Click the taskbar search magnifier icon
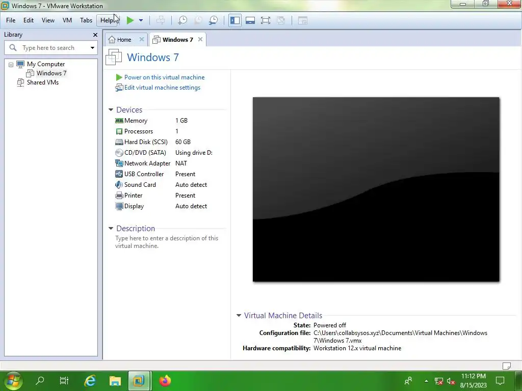The width and height of the screenshot is (522, 391). 40,380
